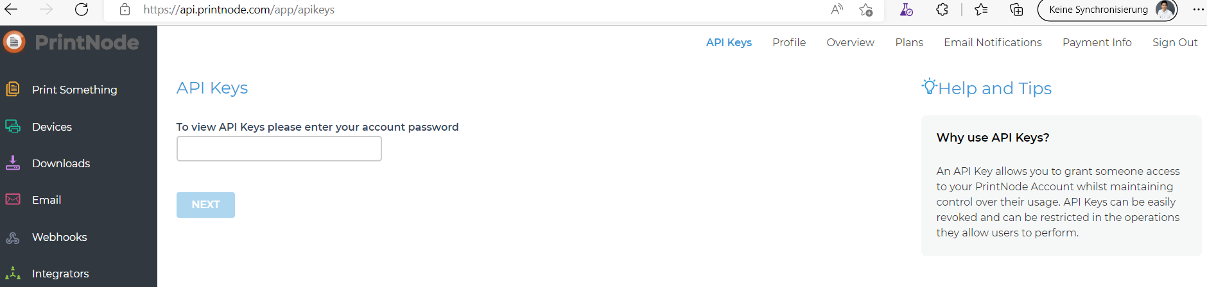Add this page to favorites star icon
This screenshot has width=1207, height=287.
(866, 10)
